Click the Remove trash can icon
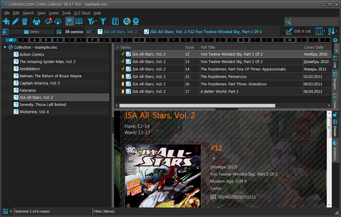The width and height of the screenshot is (341, 217). click(25, 21)
